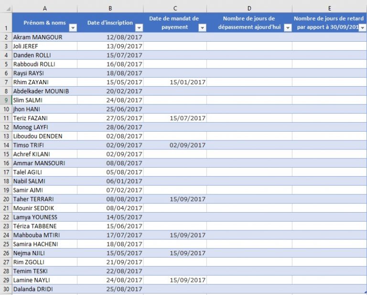Select row 1 header
This screenshot has height=295, width=367.
click(6, 23)
